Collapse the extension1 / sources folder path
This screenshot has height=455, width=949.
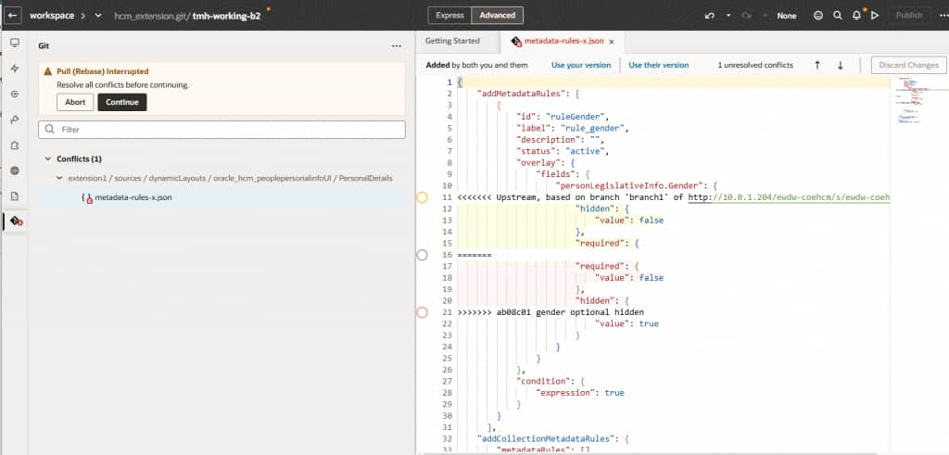click(59, 179)
